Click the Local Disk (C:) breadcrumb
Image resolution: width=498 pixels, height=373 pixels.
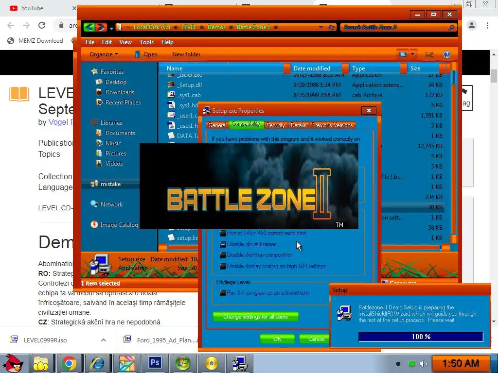pos(152,27)
